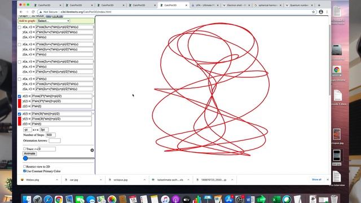Open Music app from the Dock

165,199
